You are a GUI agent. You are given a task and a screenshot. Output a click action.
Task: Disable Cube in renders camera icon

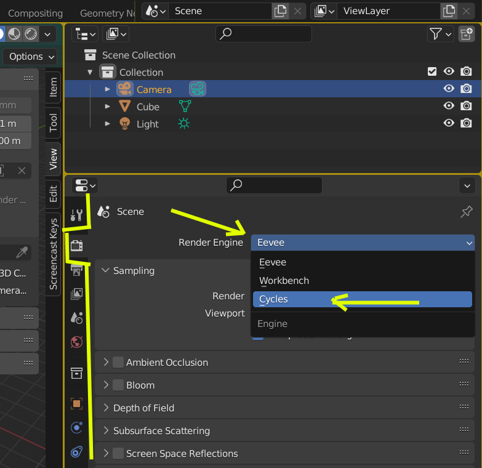tap(466, 106)
